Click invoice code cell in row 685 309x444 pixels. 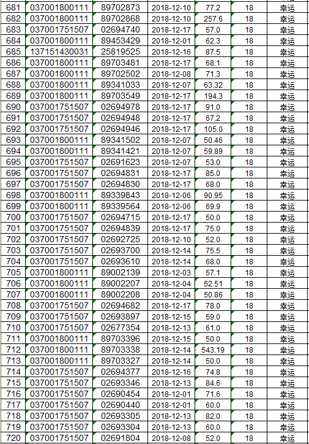[59, 52]
